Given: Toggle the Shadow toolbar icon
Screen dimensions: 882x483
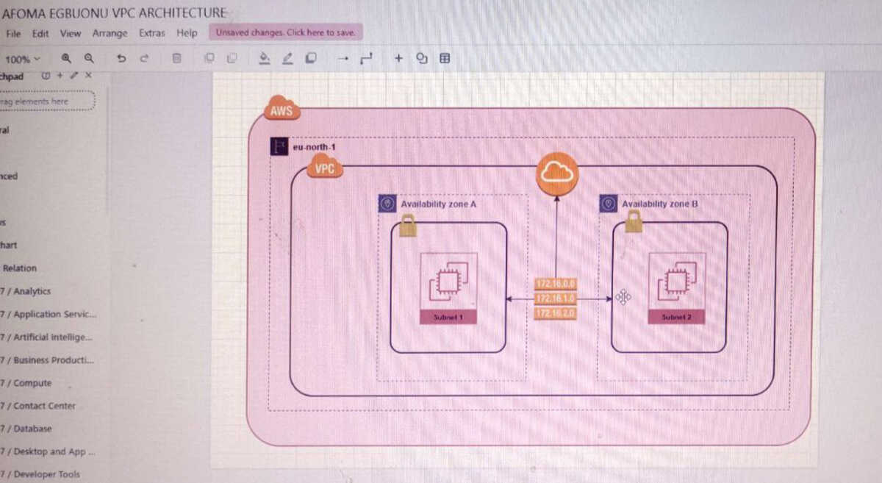Looking at the screenshot, I should coord(311,58).
